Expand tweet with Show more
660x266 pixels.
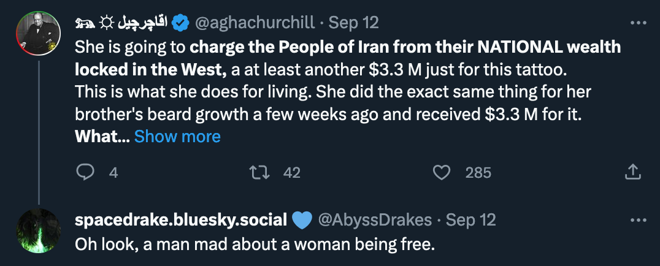pyautogui.click(x=177, y=136)
